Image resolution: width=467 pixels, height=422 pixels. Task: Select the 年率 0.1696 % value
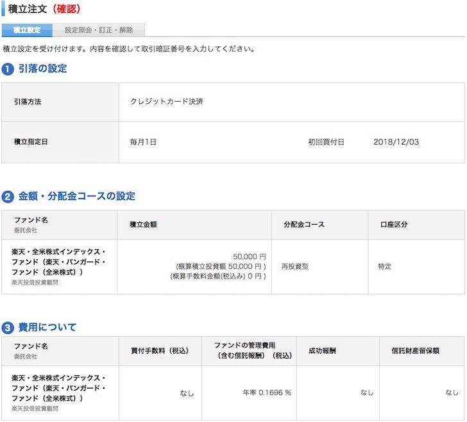pos(267,393)
